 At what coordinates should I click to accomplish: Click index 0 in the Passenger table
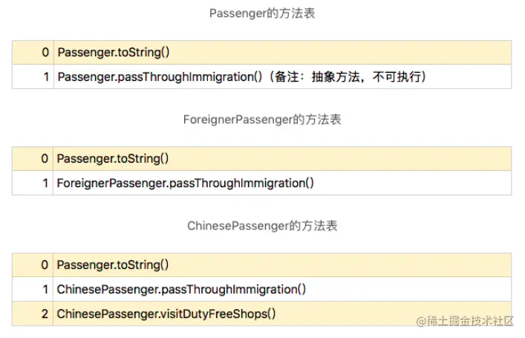(45, 53)
